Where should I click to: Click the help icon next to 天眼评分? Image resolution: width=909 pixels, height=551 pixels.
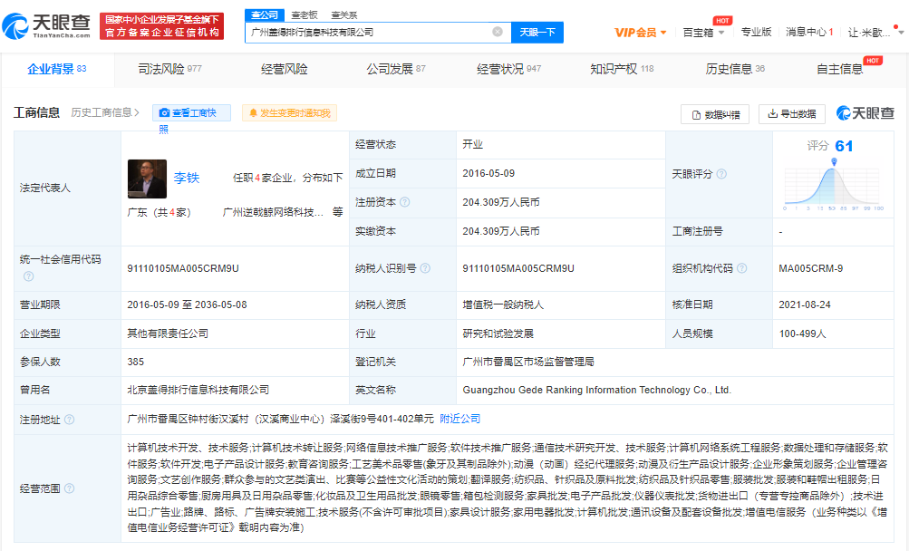pyautogui.click(x=721, y=173)
